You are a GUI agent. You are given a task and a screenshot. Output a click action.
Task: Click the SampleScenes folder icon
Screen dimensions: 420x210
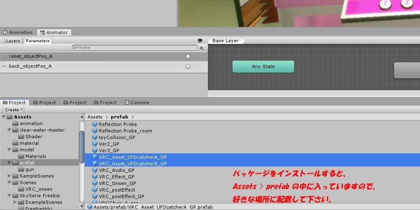(x=15, y=176)
